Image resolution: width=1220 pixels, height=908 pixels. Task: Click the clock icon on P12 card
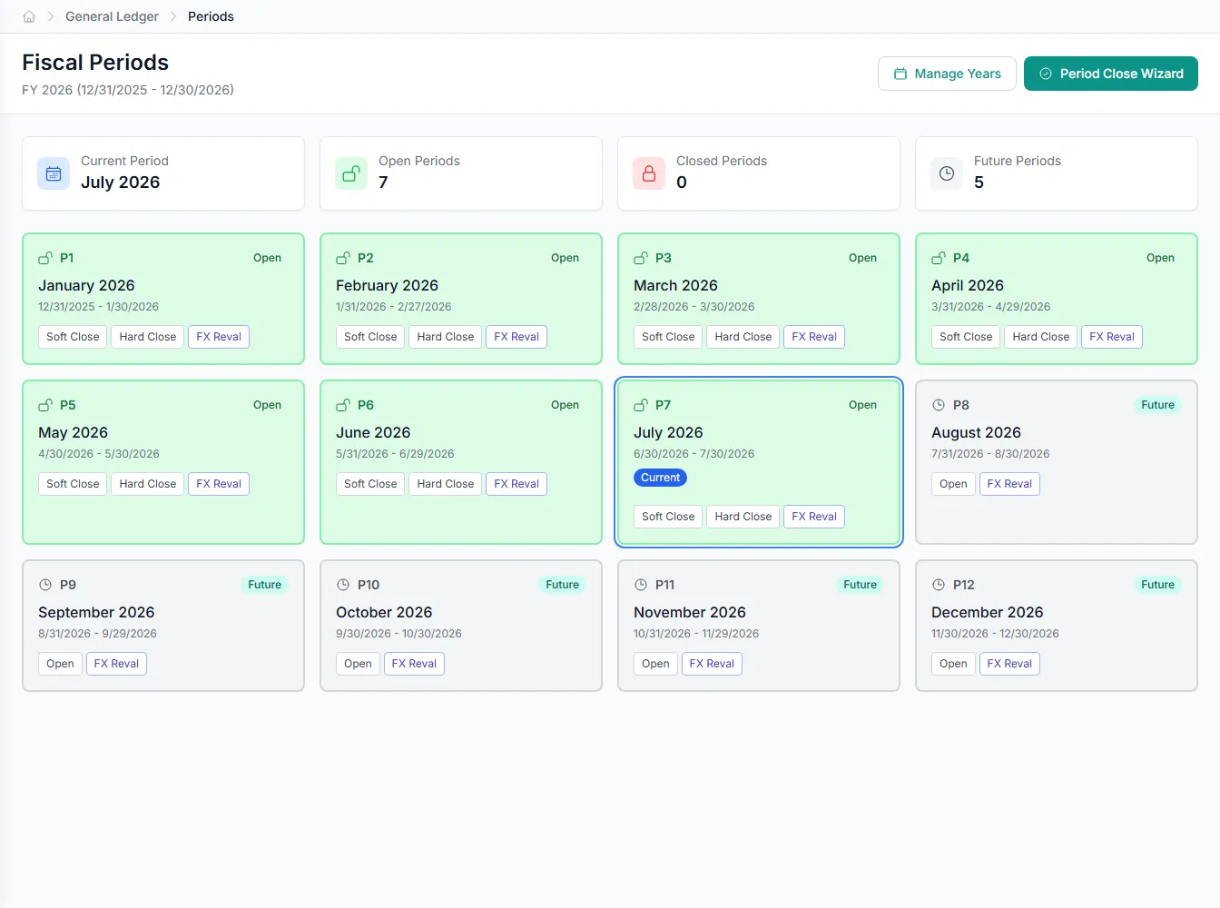pos(939,585)
